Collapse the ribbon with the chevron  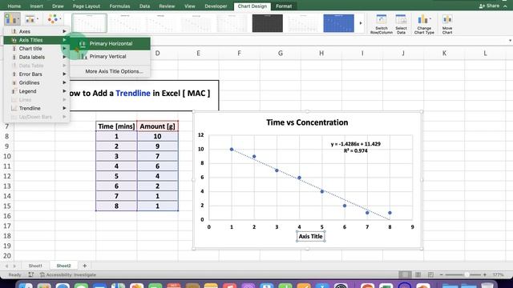505,6
